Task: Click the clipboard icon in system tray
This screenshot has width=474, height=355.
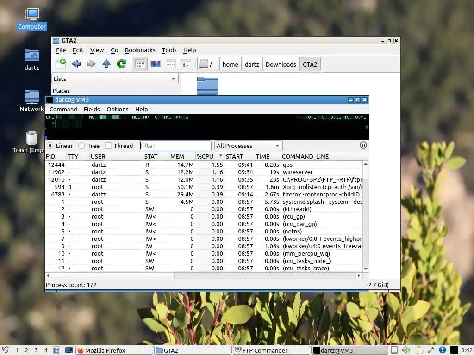Action: click(x=419, y=350)
